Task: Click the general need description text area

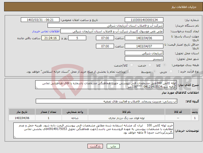Action: [x=106, y=85]
